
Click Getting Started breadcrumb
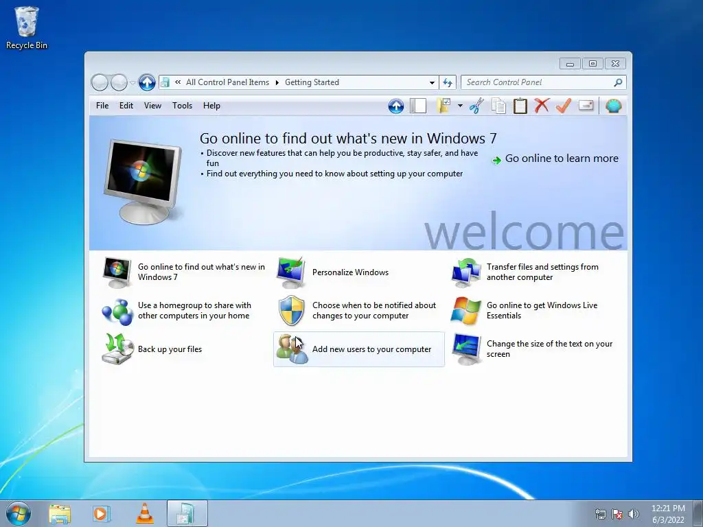(312, 82)
